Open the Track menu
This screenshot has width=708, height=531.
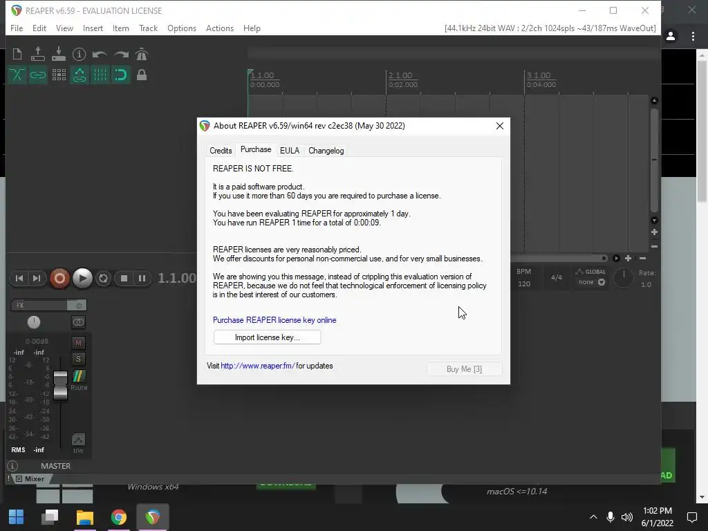pyautogui.click(x=148, y=28)
